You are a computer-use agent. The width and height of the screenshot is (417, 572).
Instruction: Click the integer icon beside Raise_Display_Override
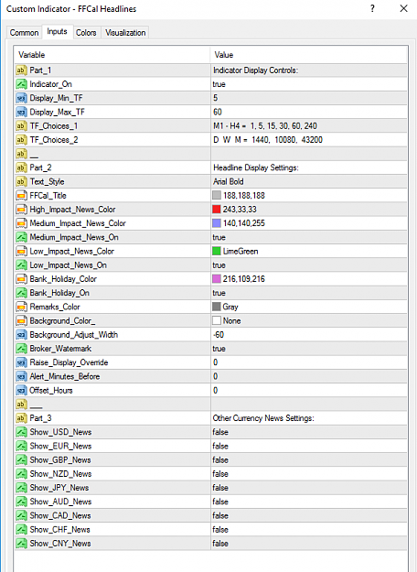coord(22,362)
